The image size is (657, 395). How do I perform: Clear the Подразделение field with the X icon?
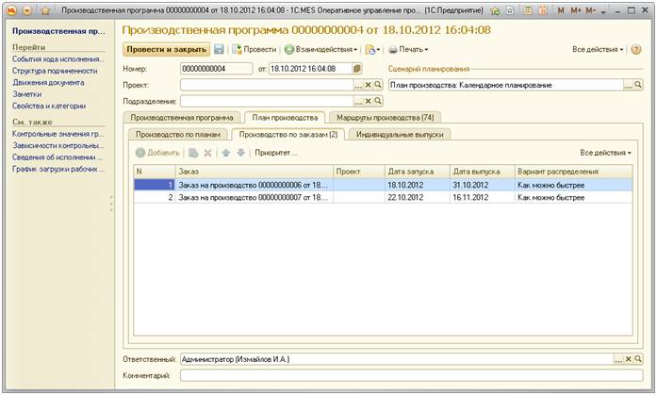click(x=369, y=101)
